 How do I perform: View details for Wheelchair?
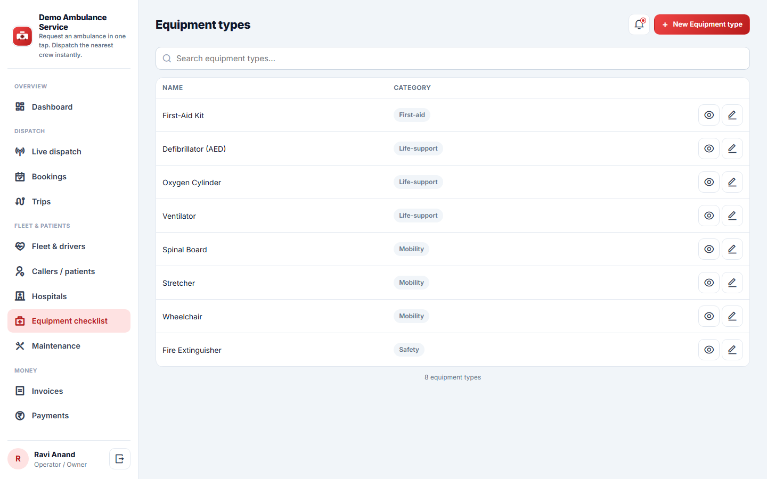point(709,316)
